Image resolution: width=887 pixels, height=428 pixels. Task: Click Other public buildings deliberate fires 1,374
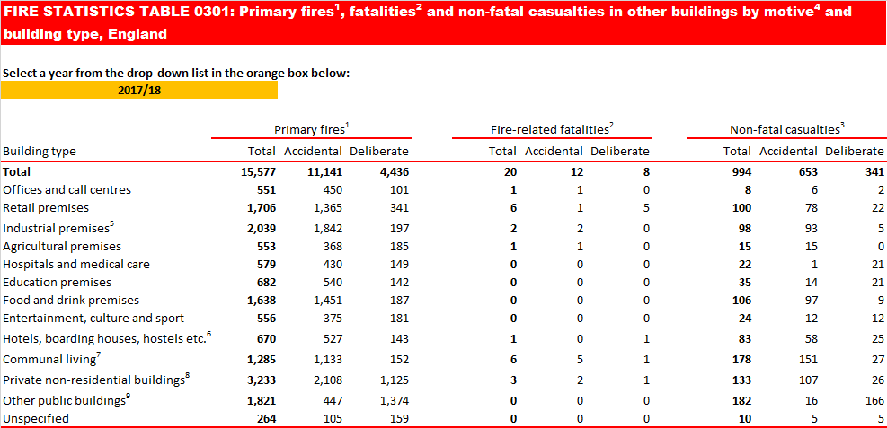click(393, 401)
